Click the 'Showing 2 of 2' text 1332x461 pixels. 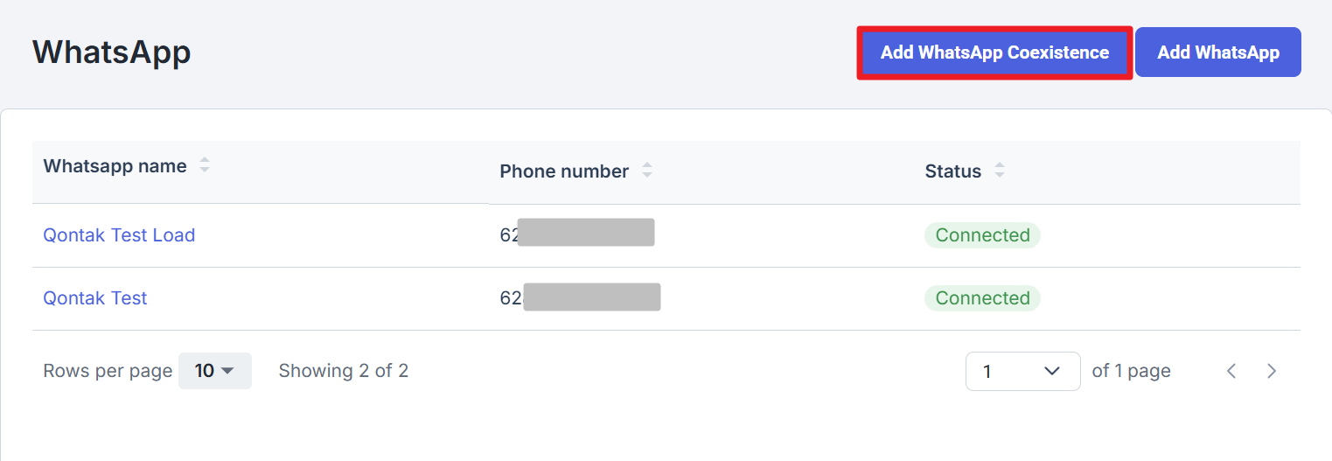coord(344,371)
